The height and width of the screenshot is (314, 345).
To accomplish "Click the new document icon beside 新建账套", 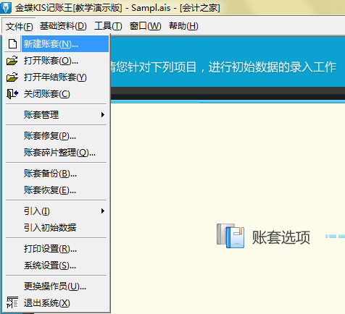I will point(12,44).
